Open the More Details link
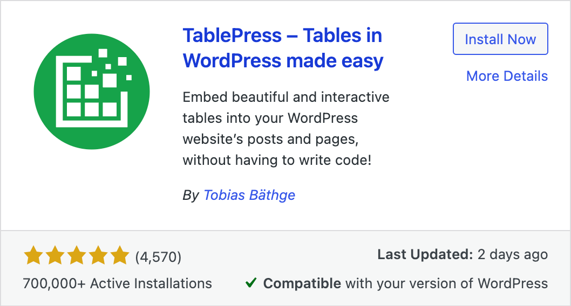 pyautogui.click(x=507, y=76)
